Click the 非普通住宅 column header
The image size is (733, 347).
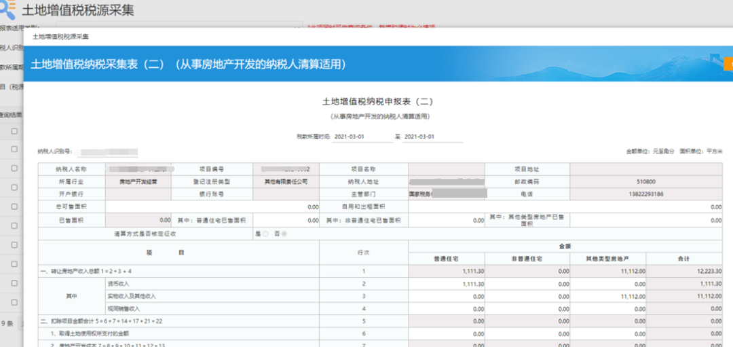pyautogui.click(x=527, y=259)
